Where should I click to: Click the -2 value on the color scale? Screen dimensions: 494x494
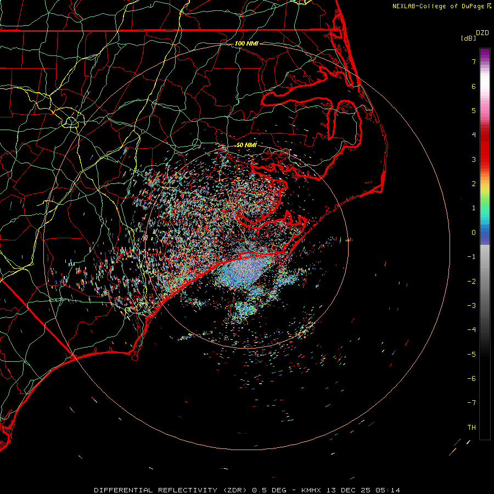471,282
